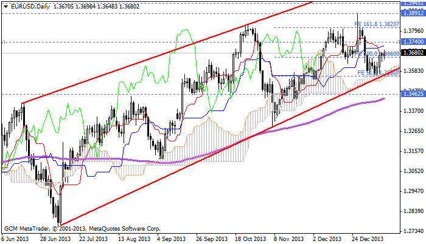Click the 4 Sep 2013 date label
426x244 pixels.
point(172,239)
